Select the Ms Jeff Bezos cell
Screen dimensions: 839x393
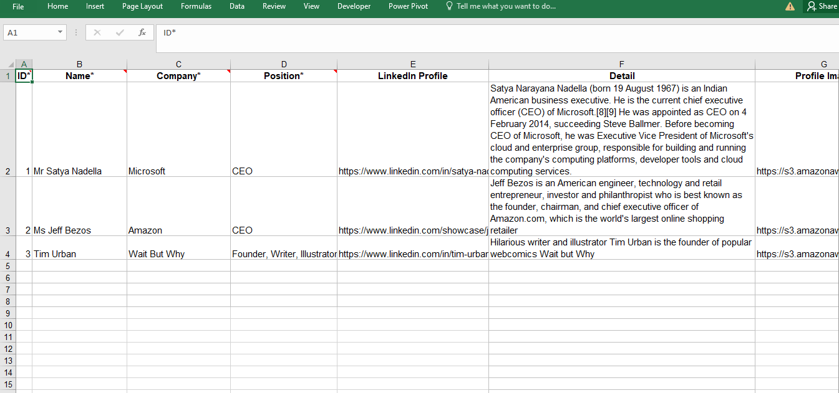[x=79, y=206]
